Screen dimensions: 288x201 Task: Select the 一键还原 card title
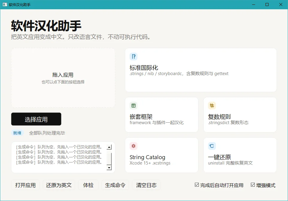[219, 157]
